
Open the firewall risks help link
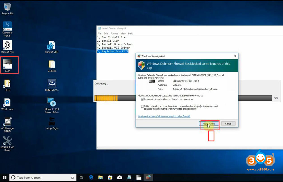tap(164, 116)
